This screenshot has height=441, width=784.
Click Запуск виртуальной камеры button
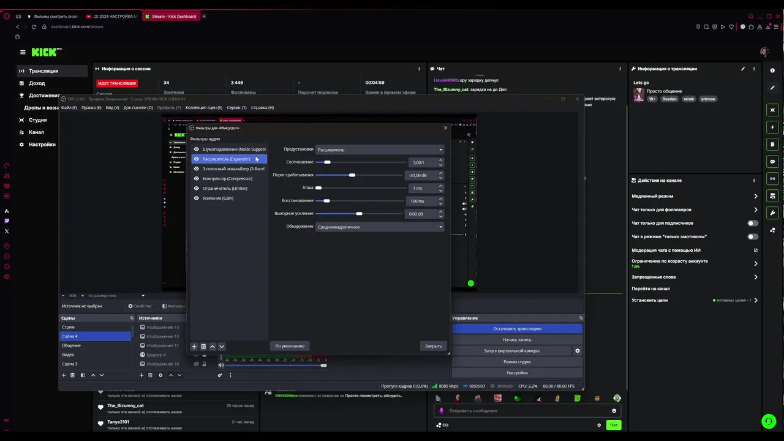[x=511, y=350]
